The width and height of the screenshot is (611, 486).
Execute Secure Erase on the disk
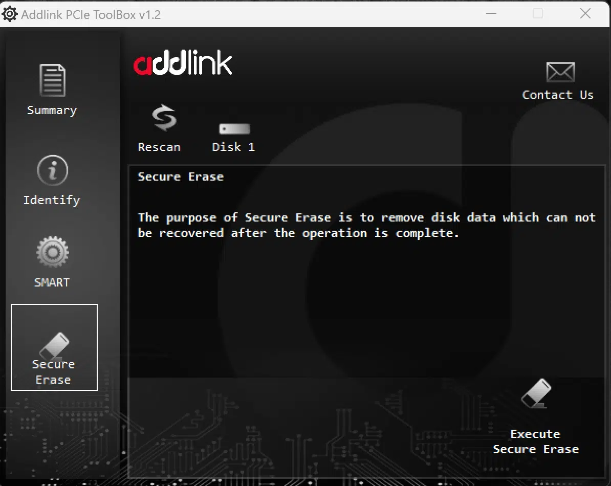click(536, 417)
